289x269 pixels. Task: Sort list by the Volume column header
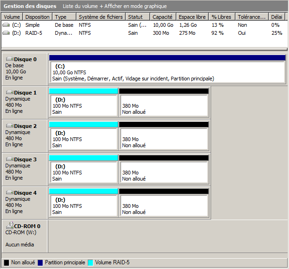(12, 17)
